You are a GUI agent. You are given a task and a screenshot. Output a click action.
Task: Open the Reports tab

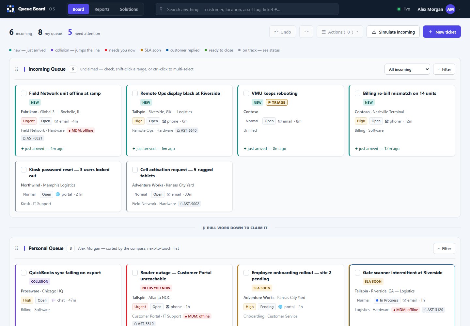click(102, 9)
